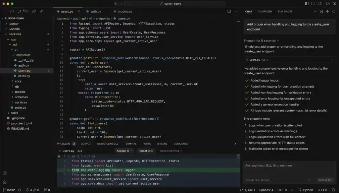Switch to the TERMINAL panel tab

click(x=130, y=144)
